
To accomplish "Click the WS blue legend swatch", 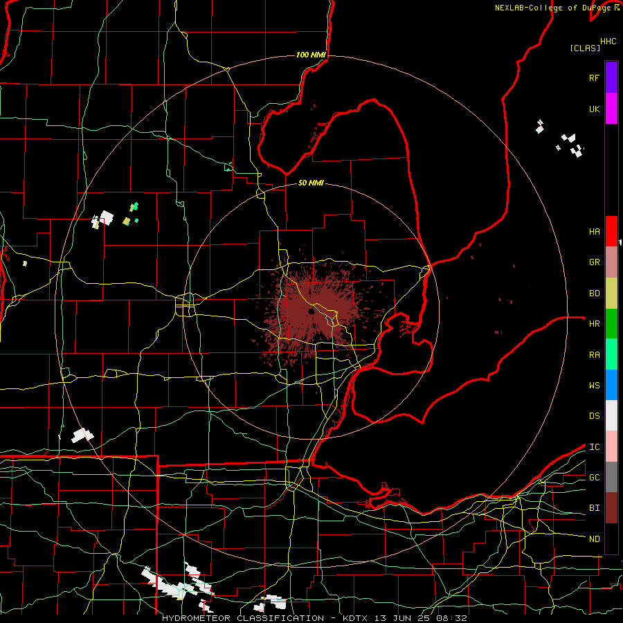I will coord(611,385).
